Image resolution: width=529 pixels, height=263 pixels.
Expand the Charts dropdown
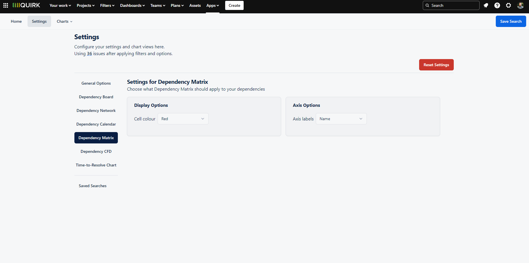64,21
